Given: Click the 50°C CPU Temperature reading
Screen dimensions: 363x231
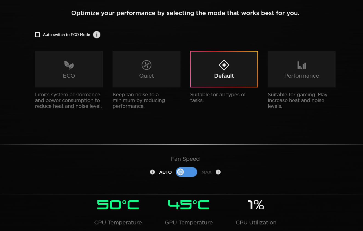Looking at the screenshot, I should (118, 205).
